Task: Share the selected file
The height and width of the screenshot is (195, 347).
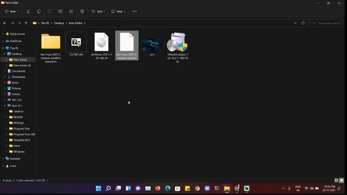Action: [71, 11]
